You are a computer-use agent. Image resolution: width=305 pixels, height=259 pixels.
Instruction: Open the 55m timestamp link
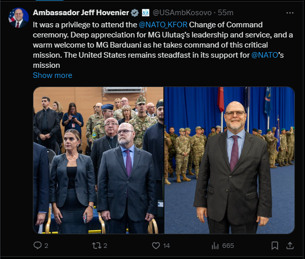226,13
